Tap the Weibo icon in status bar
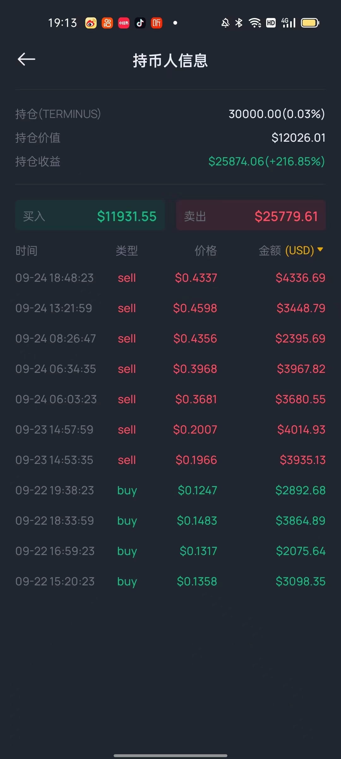341x759 pixels. point(91,23)
